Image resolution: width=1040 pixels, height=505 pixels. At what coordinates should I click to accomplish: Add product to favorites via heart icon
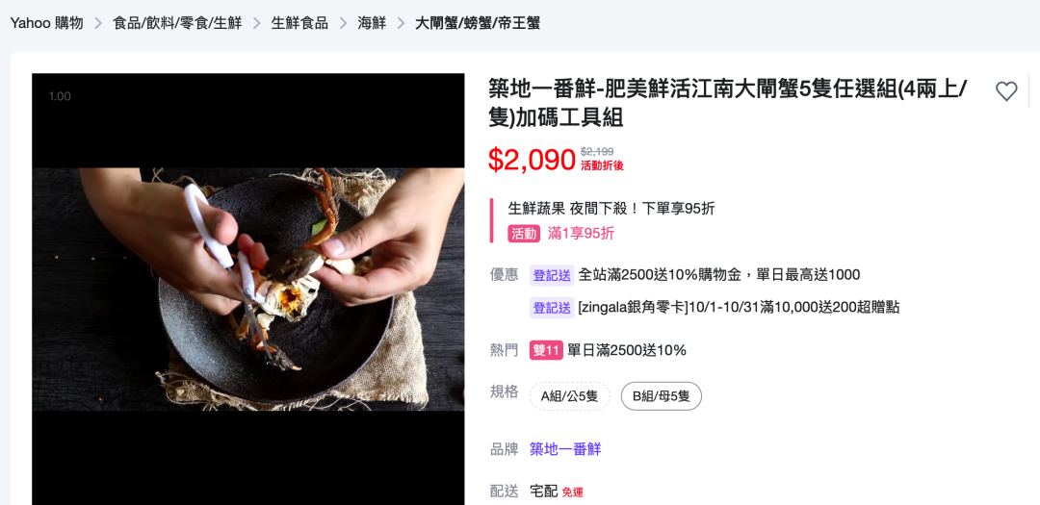coord(1006,91)
